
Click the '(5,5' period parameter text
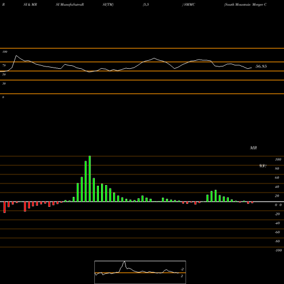click(x=146, y=5)
